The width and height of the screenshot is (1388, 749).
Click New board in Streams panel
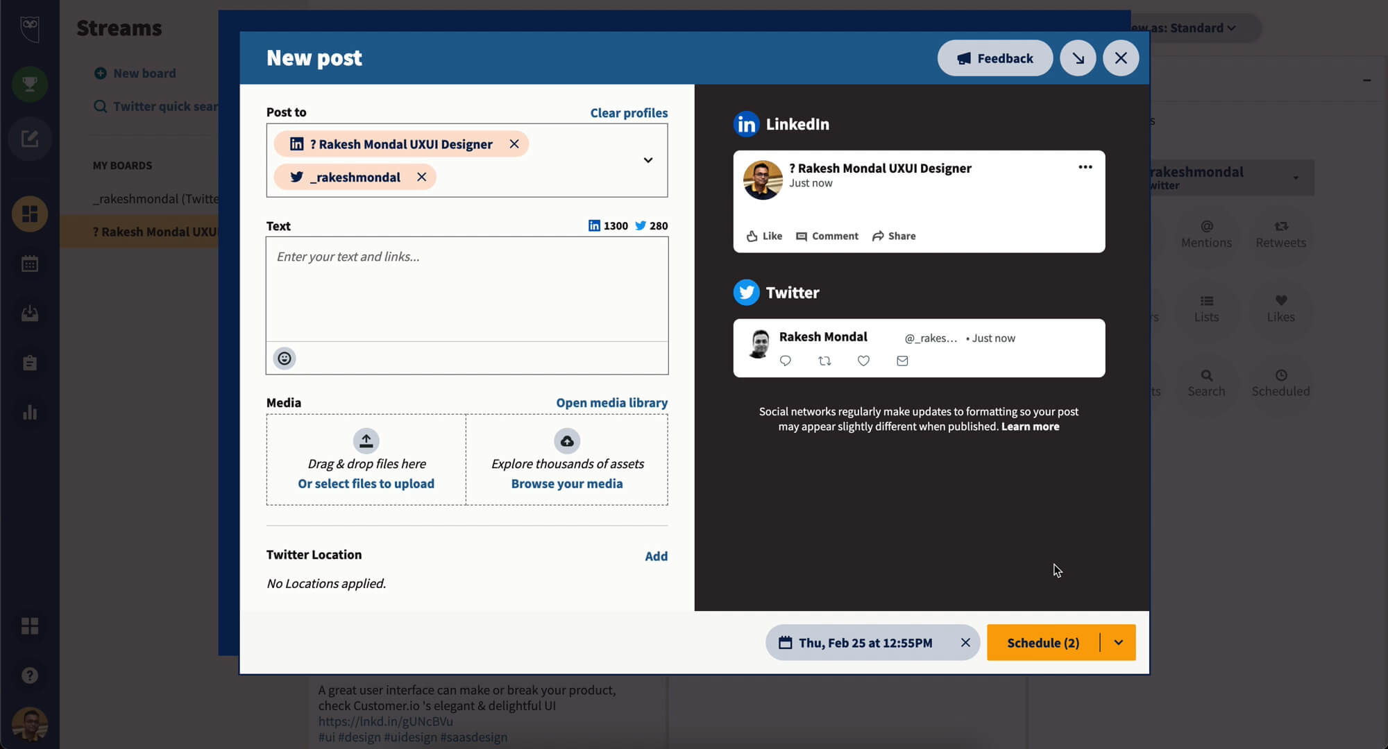(136, 73)
